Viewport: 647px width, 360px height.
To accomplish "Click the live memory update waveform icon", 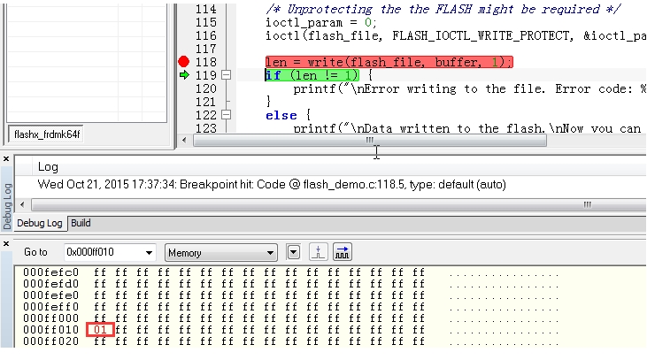I will pyautogui.click(x=342, y=253).
